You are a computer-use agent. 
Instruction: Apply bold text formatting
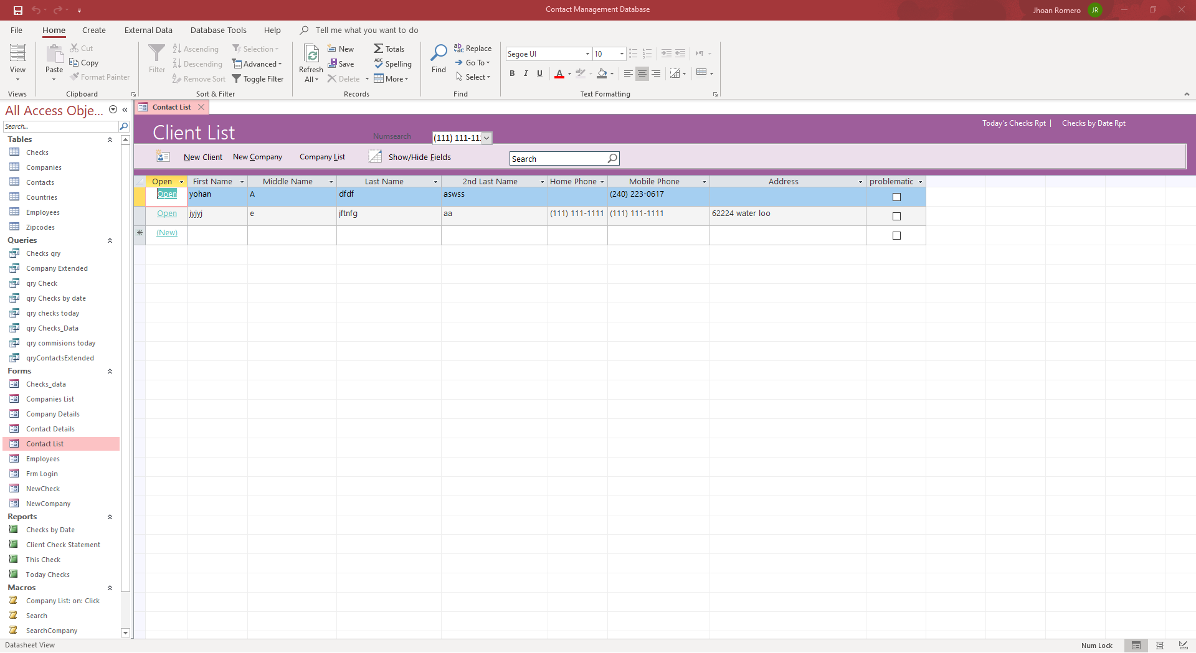pos(512,73)
